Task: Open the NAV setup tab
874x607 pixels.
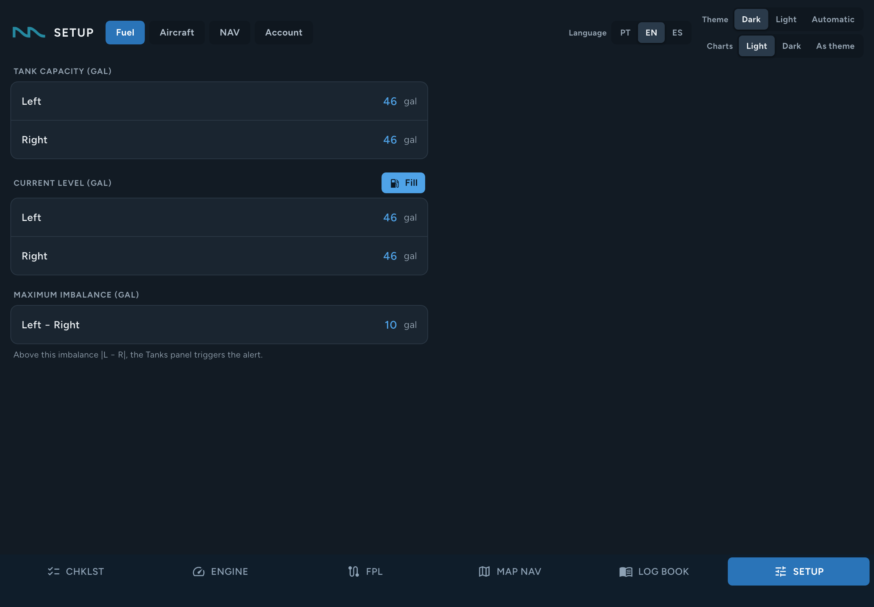Action: pyautogui.click(x=230, y=32)
